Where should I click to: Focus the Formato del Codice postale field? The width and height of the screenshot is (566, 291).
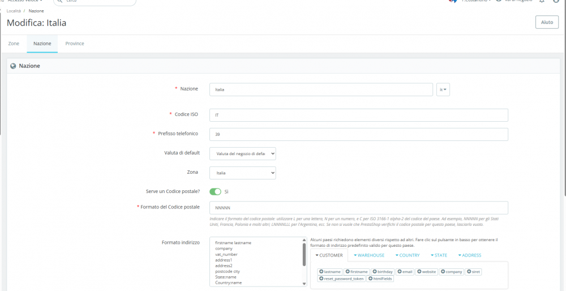359,208
